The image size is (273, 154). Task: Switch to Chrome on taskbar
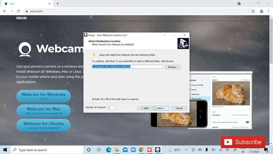141,150
